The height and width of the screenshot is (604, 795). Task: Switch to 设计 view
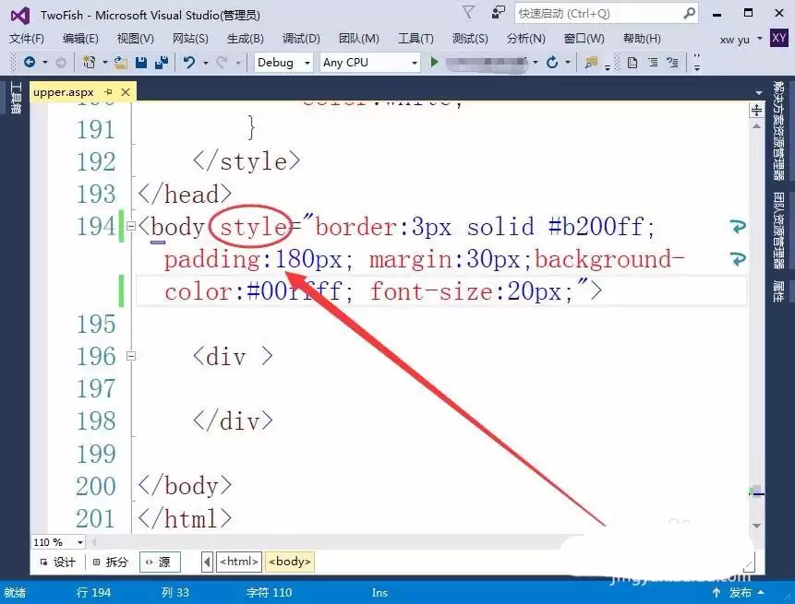(62, 561)
